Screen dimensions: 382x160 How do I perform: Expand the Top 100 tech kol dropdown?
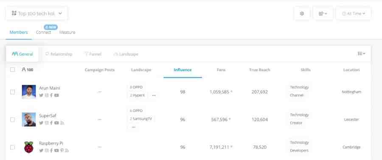[37, 14]
